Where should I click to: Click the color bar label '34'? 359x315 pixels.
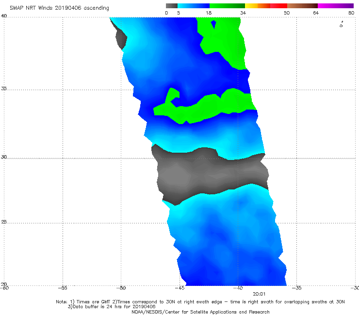[243, 13]
